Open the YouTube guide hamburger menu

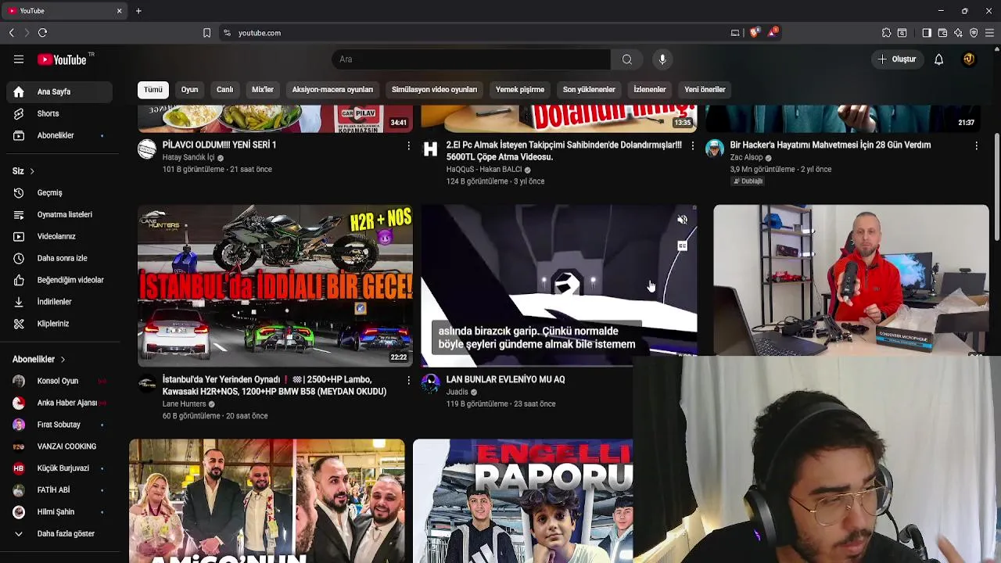(19, 59)
